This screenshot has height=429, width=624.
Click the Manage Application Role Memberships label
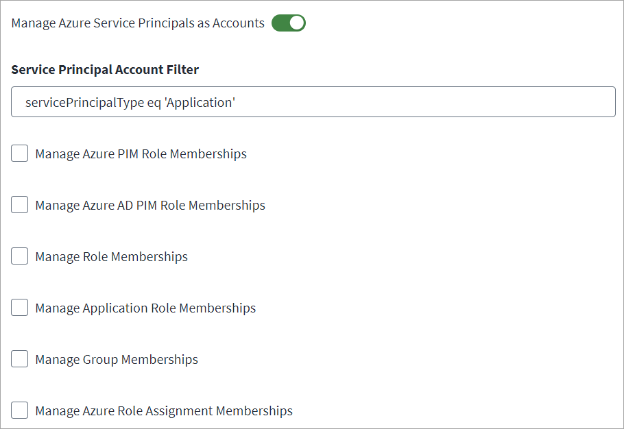pos(145,307)
